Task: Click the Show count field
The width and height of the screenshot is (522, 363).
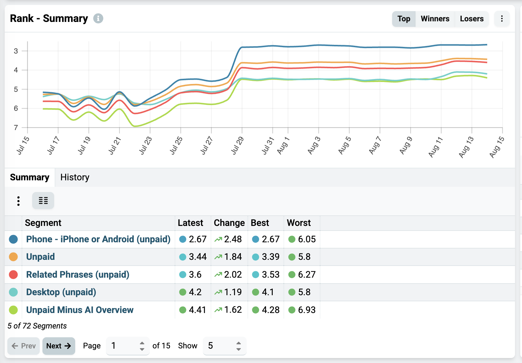Action: pos(225,346)
